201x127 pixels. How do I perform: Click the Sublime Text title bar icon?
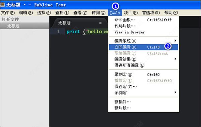2,5
